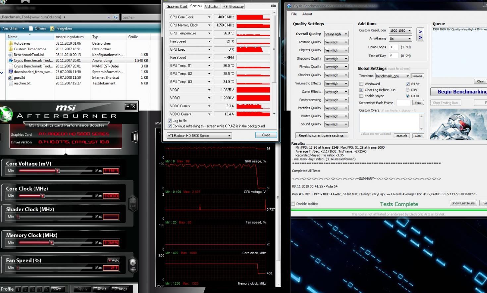This screenshot has width=487, height=293.
Task: Open the File menu in Crysis Benchmark
Action: [294, 14]
